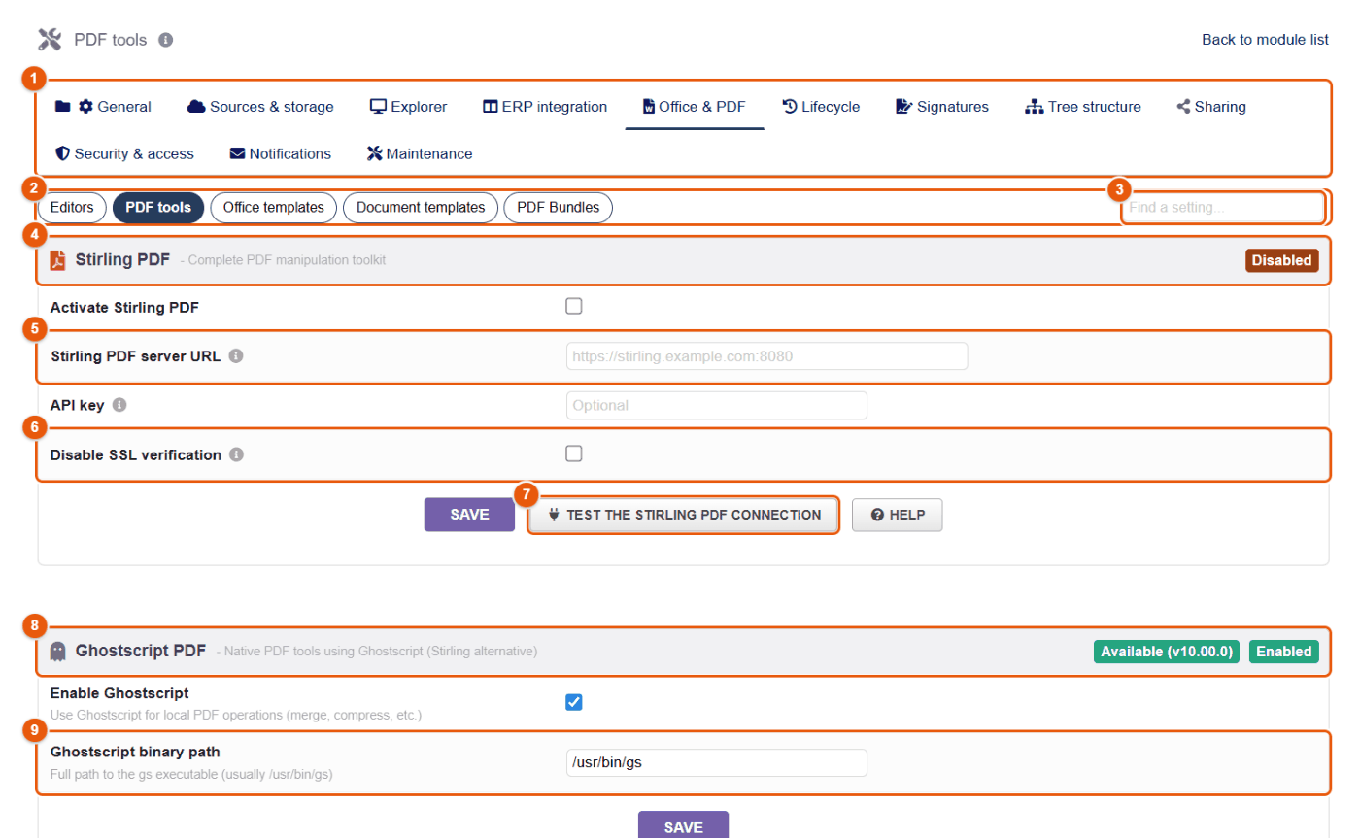Tick the Disable SSL verification checkbox

(574, 453)
